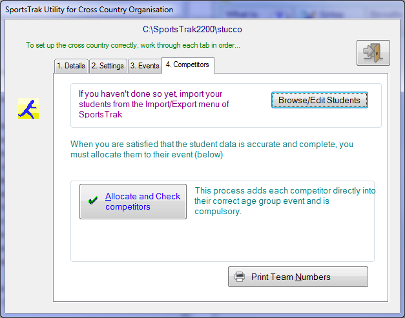Click the SportsTrak Utility window title
This screenshot has height=318, width=405.
(89, 10)
